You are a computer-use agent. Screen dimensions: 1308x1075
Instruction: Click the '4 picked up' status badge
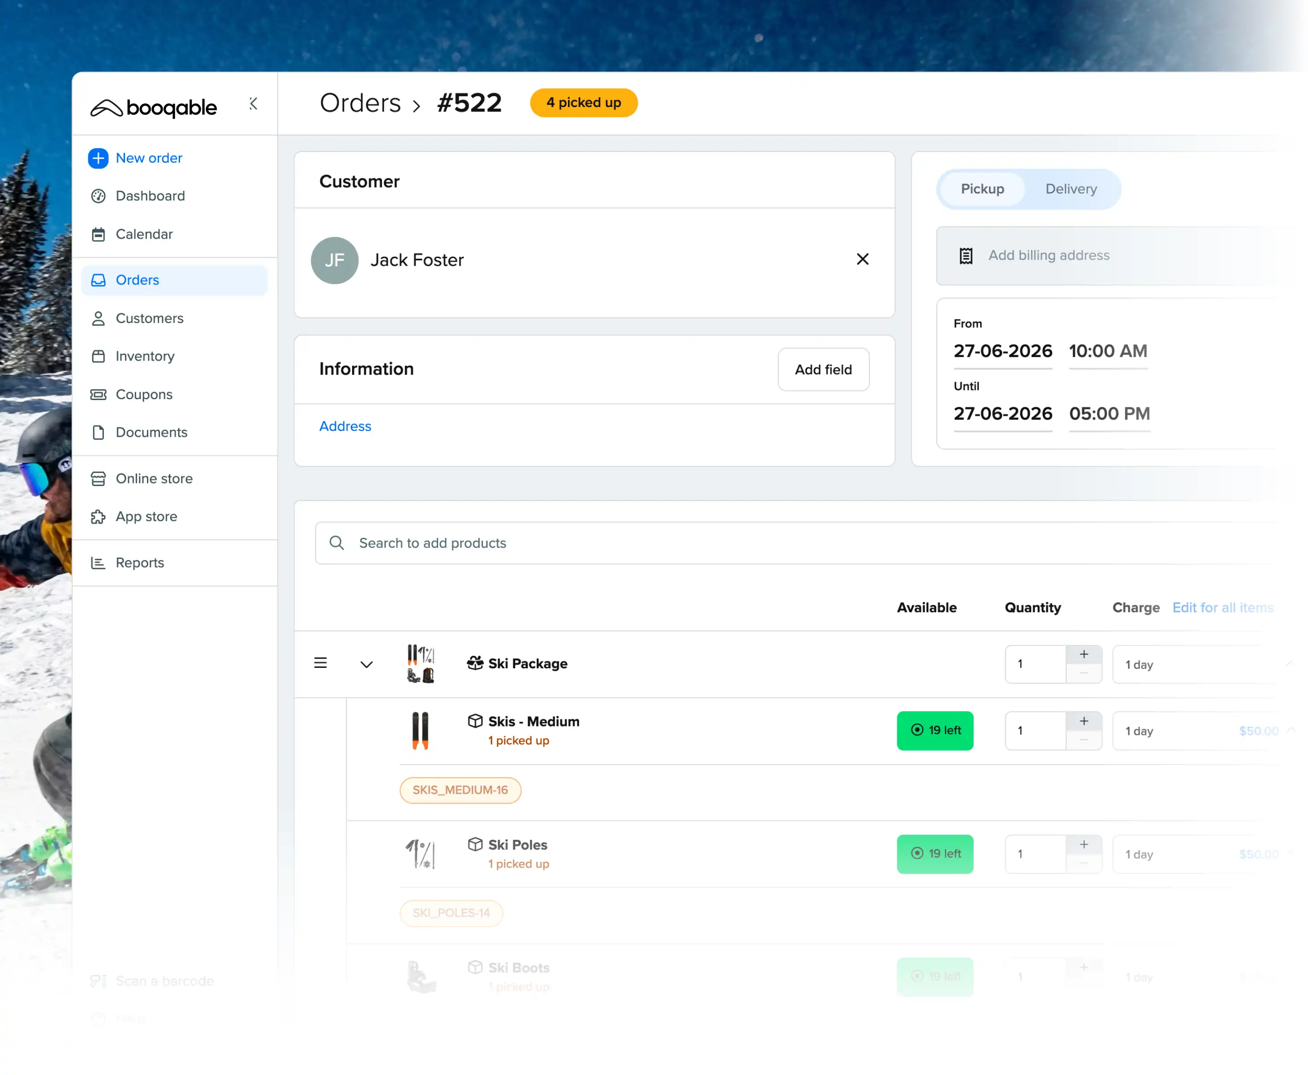click(583, 103)
